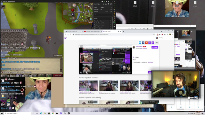Select the oof - Twitch browser tab
Image resolution: width=205 pixels, height=115 pixels.
[x=112, y=32]
